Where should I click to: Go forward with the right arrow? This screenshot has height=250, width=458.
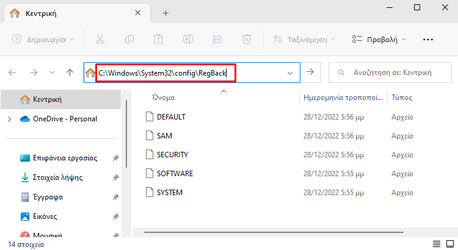tap(34, 73)
